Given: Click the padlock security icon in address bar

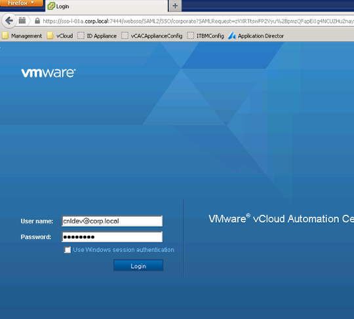Looking at the screenshot, I should pos(37,21).
